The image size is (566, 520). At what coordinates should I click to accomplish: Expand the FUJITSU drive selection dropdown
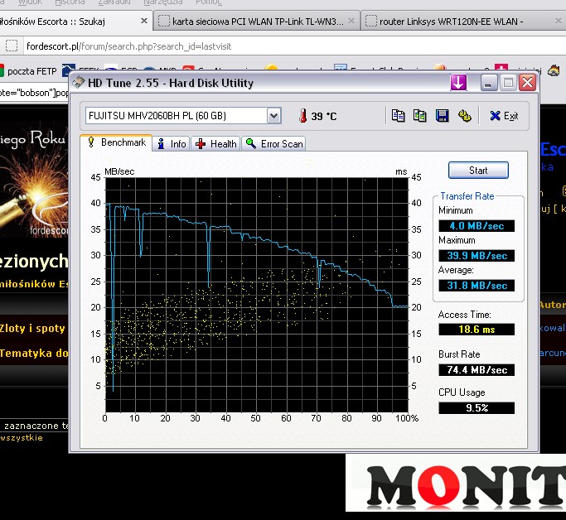pyautogui.click(x=274, y=116)
